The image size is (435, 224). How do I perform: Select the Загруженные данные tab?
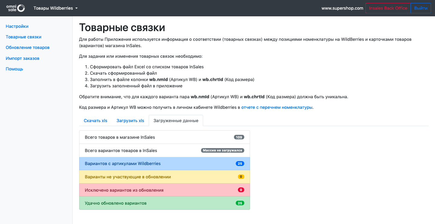tap(176, 121)
